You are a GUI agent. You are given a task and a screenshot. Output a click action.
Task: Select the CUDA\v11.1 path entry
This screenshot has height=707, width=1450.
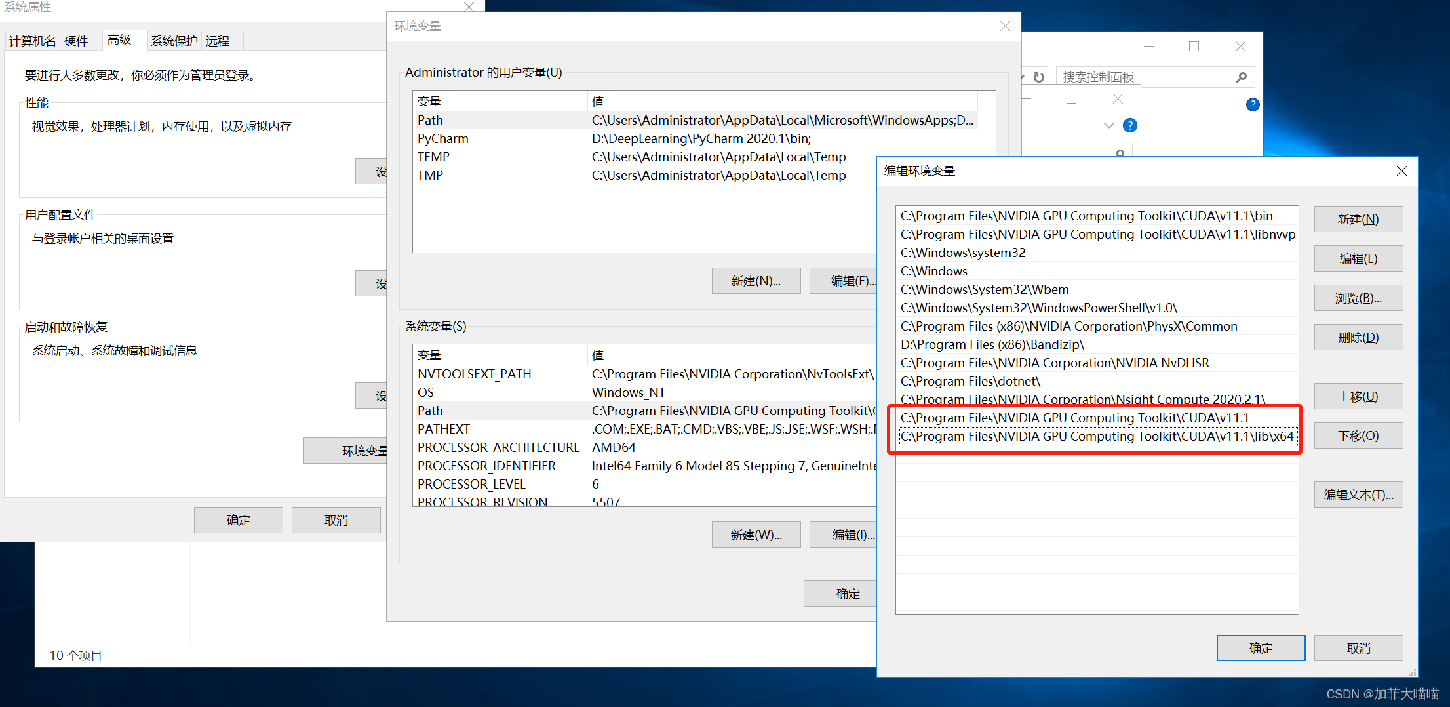coord(1097,418)
